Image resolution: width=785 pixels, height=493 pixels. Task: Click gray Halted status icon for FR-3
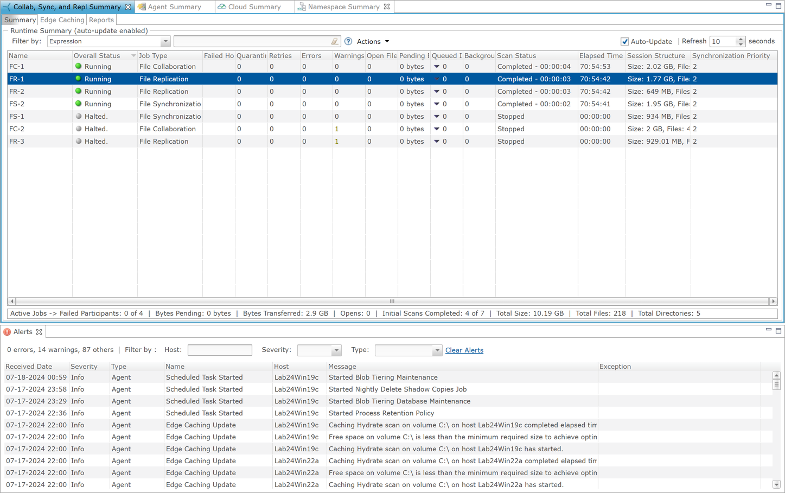[x=79, y=141]
